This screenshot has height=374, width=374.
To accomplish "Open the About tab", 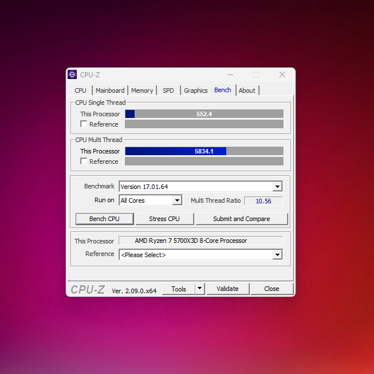I will tap(247, 90).
